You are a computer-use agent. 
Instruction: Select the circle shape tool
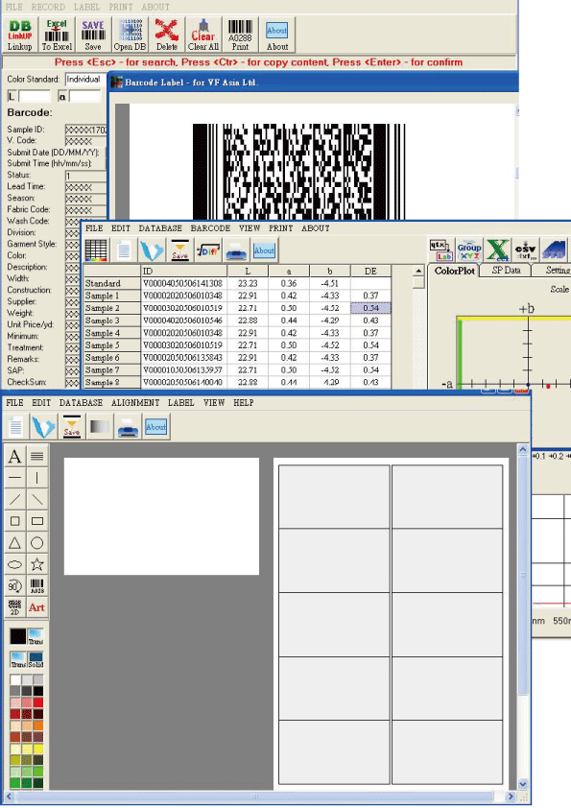click(37, 542)
